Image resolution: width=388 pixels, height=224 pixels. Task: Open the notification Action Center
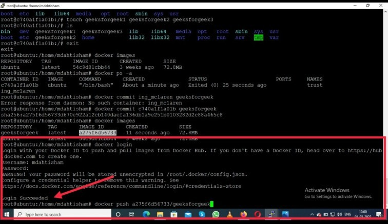click(x=379, y=214)
